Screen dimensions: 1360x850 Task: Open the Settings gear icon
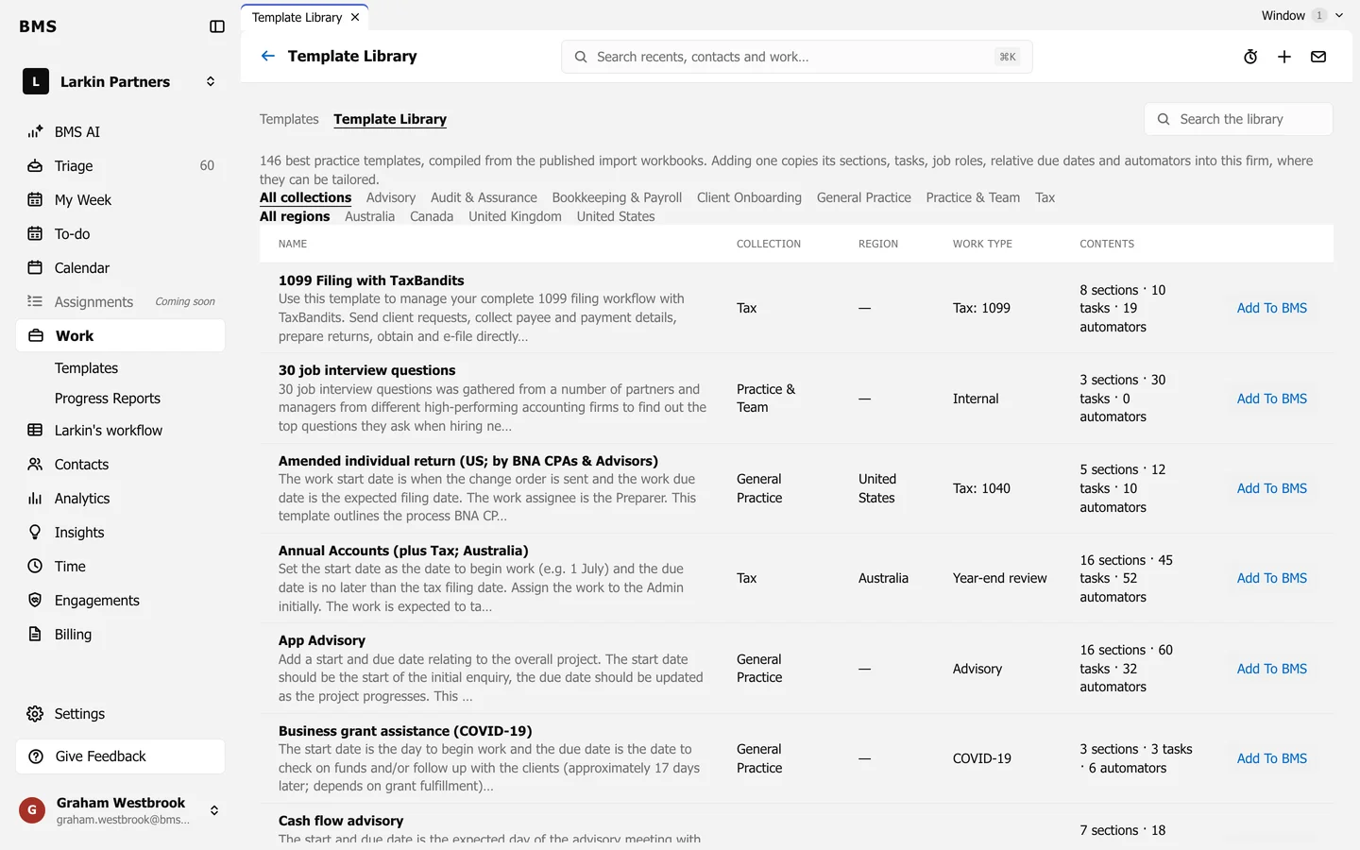(x=35, y=714)
